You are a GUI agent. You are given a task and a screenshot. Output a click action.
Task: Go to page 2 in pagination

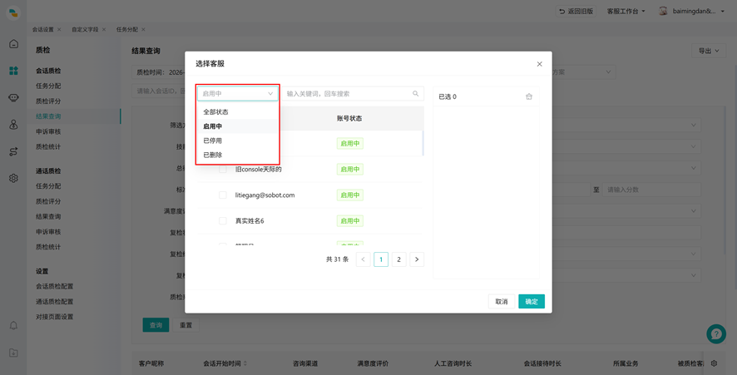pos(399,259)
